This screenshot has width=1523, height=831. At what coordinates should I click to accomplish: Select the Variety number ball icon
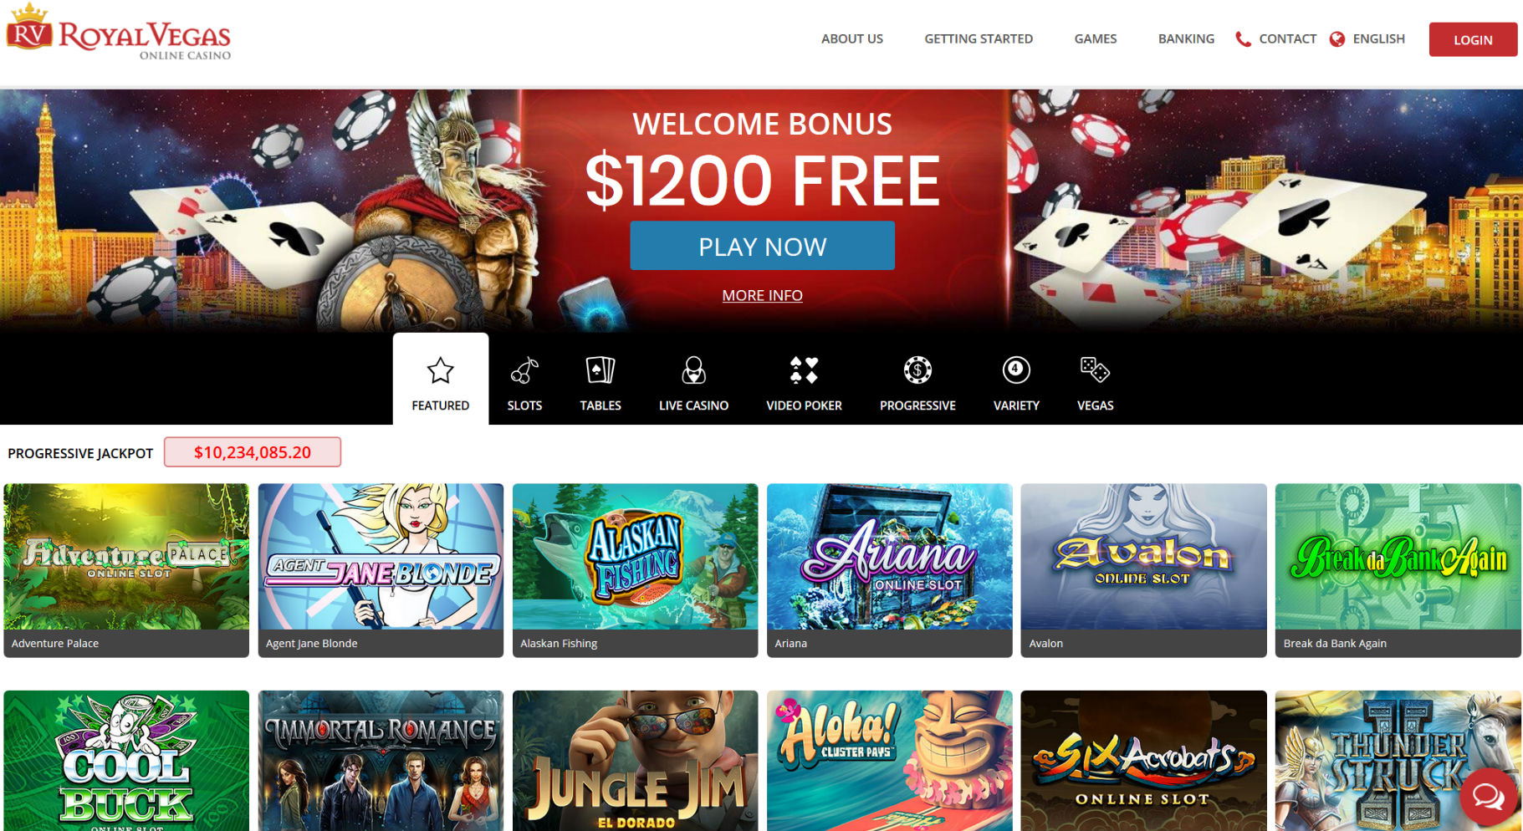pyautogui.click(x=1016, y=370)
